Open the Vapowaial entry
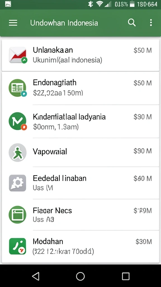 pos(80,152)
